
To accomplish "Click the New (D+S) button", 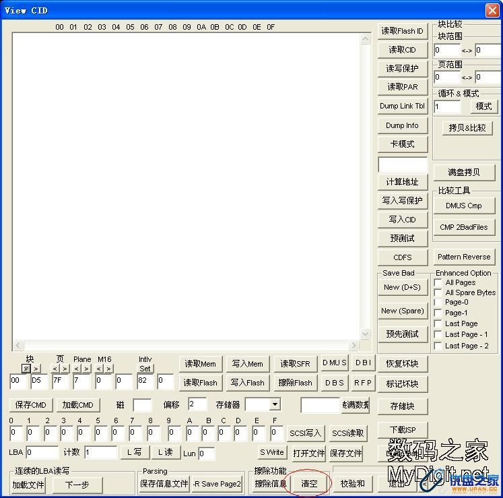I will (x=403, y=287).
